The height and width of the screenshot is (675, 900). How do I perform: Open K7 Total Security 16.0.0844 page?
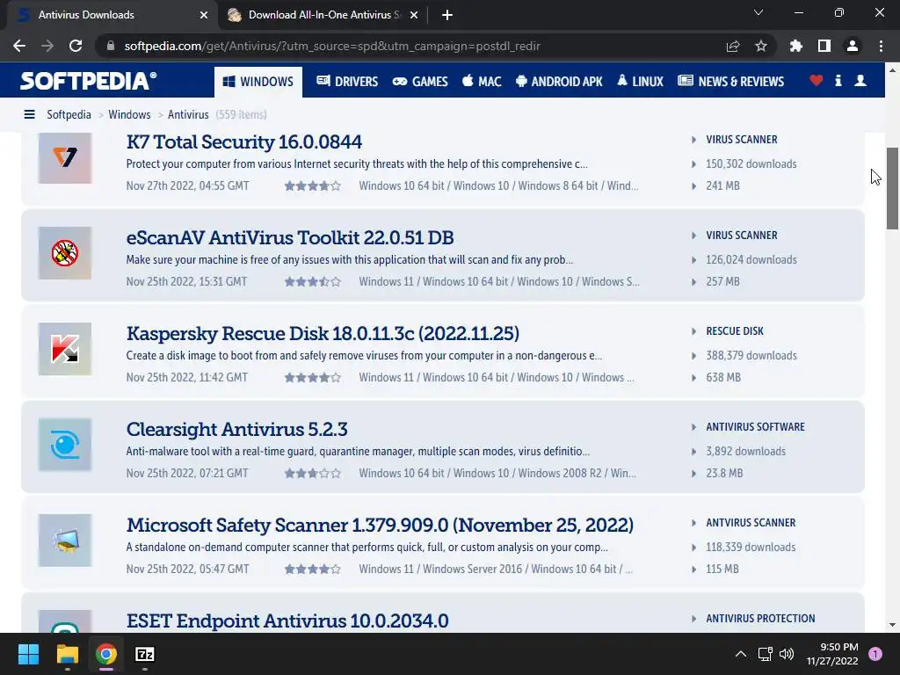click(244, 142)
